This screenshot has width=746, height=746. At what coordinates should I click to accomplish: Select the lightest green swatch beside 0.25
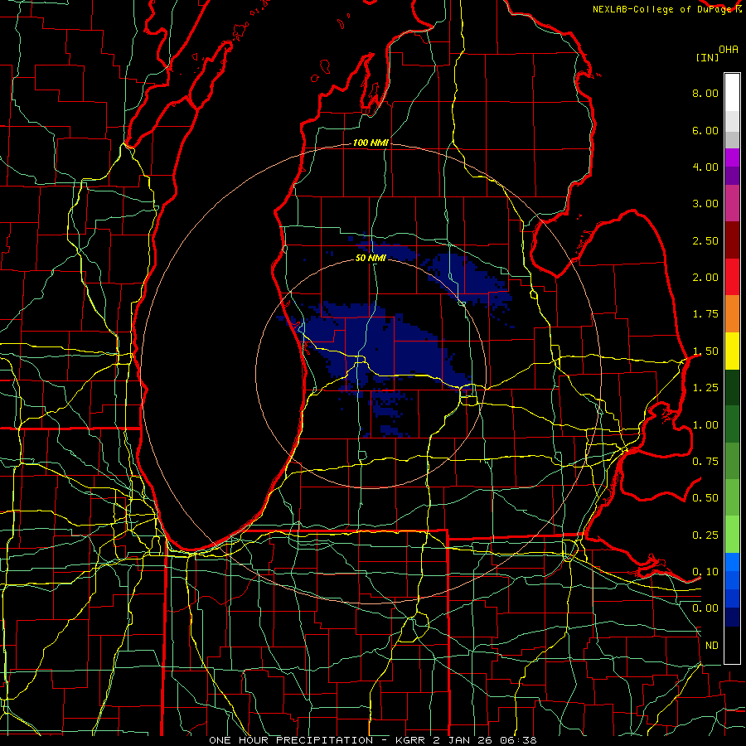click(732, 535)
